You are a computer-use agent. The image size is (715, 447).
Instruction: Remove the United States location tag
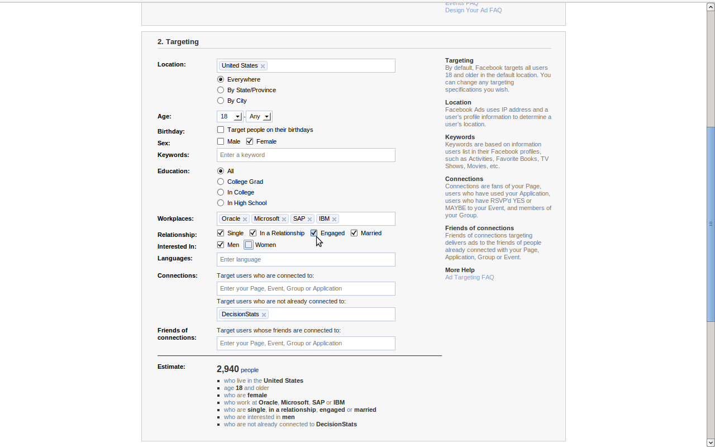tap(263, 66)
